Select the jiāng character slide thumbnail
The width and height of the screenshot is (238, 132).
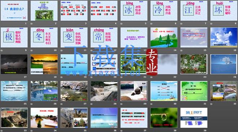[x=194, y=11]
